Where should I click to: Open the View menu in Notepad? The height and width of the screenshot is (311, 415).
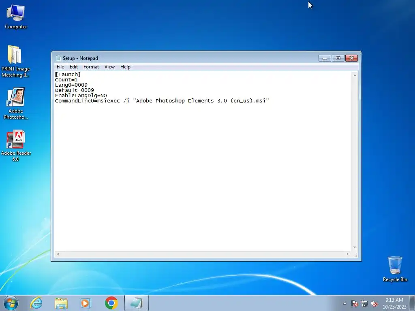109,67
